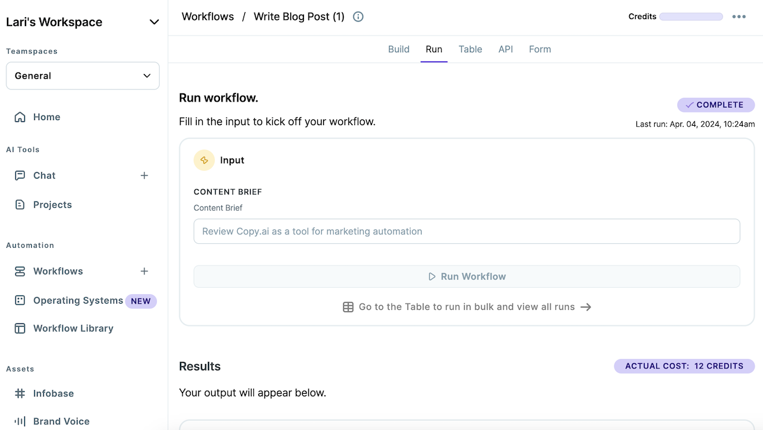Open the Operating Systems section
This screenshot has height=430, width=763.
(x=78, y=300)
